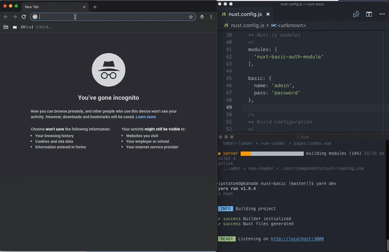Click the READY badge in terminal
This screenshot has height=252, width=389.
pyautogui.click(x=226, y=239)
